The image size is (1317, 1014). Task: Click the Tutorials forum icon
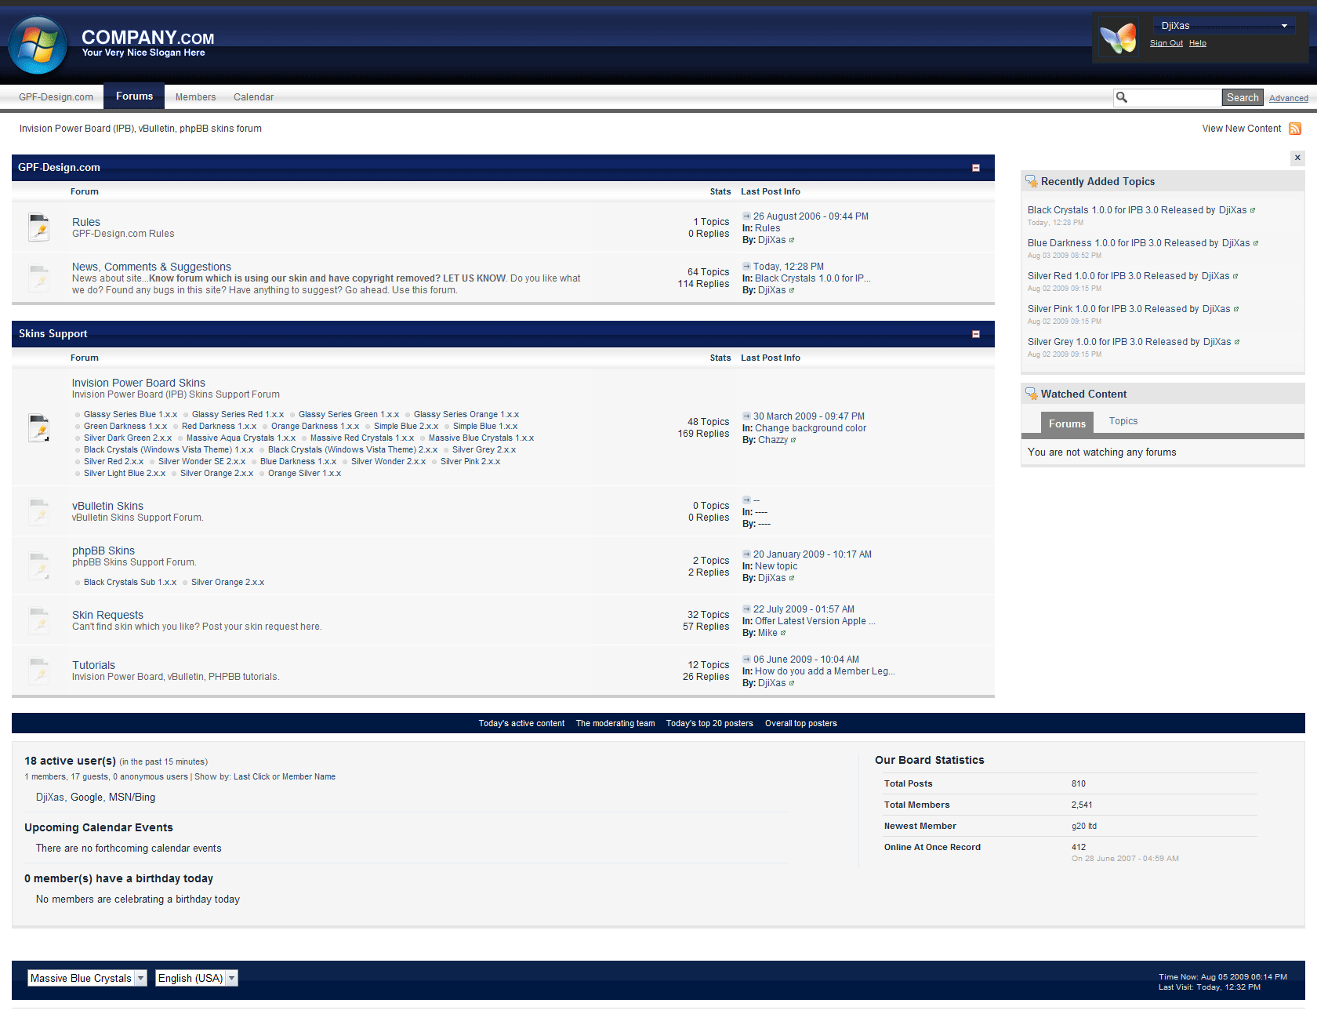point(38,671)
